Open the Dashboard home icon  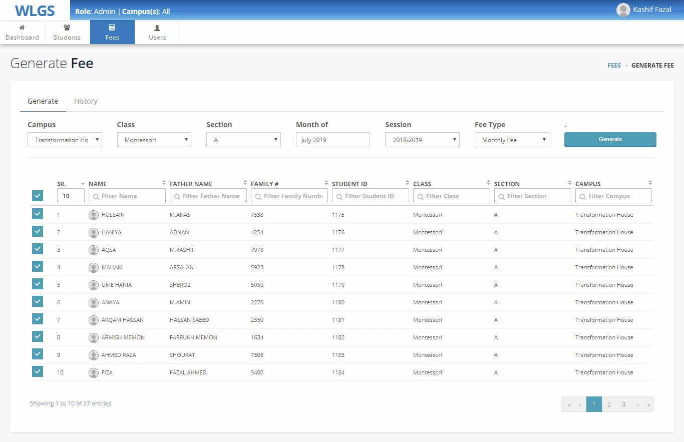point(22,28)
